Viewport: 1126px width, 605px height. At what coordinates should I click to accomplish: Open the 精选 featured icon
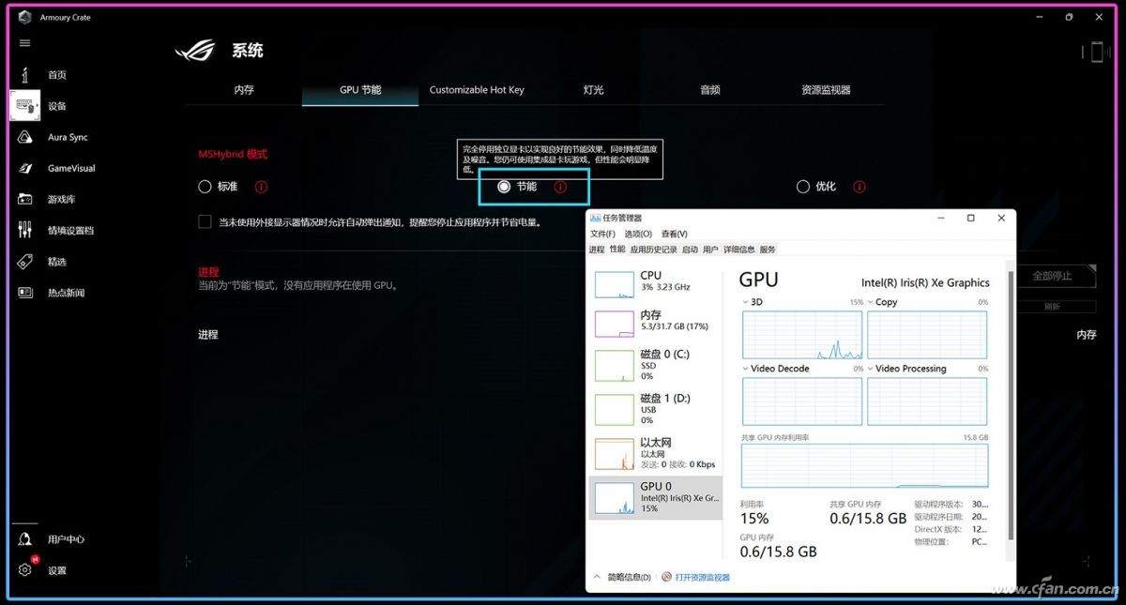click(x=25, y=262)
